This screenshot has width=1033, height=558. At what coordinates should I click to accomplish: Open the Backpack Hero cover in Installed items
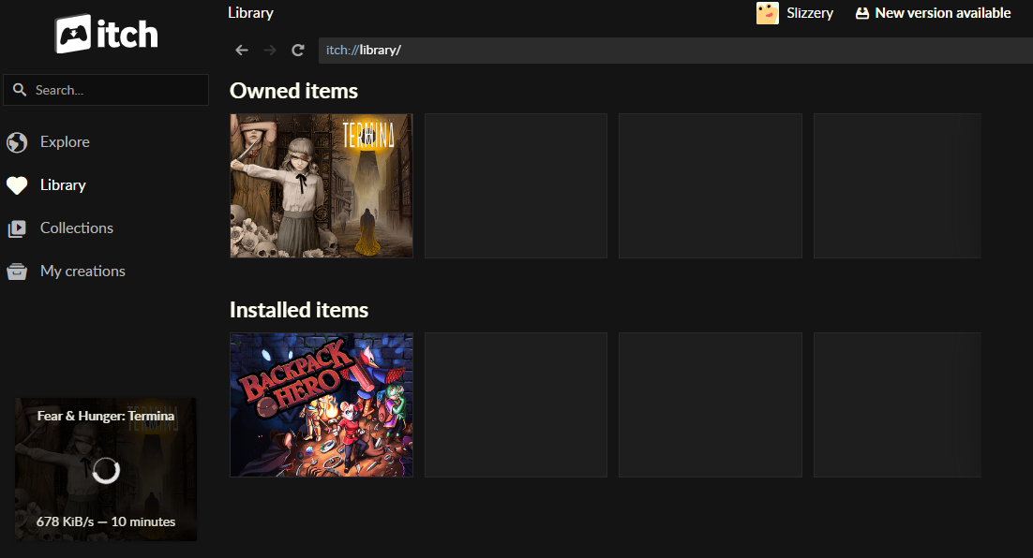point(322,404)
